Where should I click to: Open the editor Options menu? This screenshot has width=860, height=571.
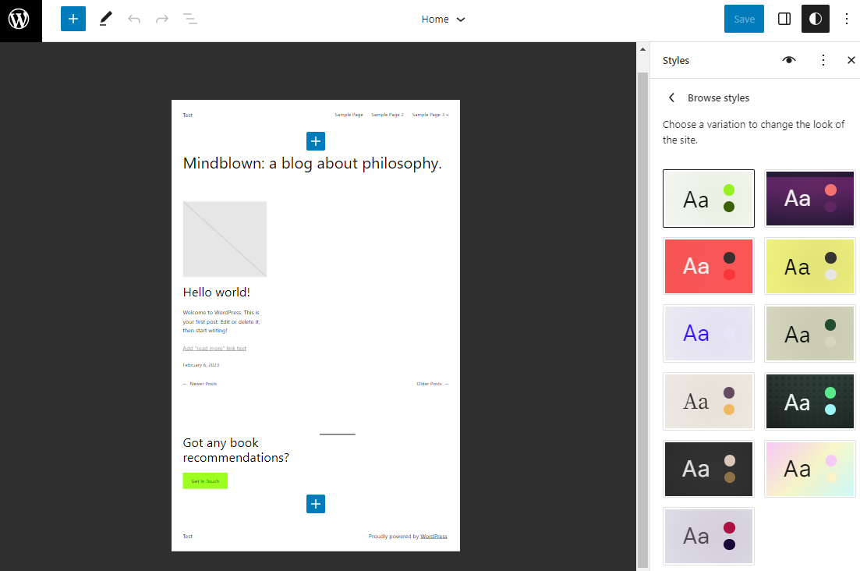click(x=847, y=18)
